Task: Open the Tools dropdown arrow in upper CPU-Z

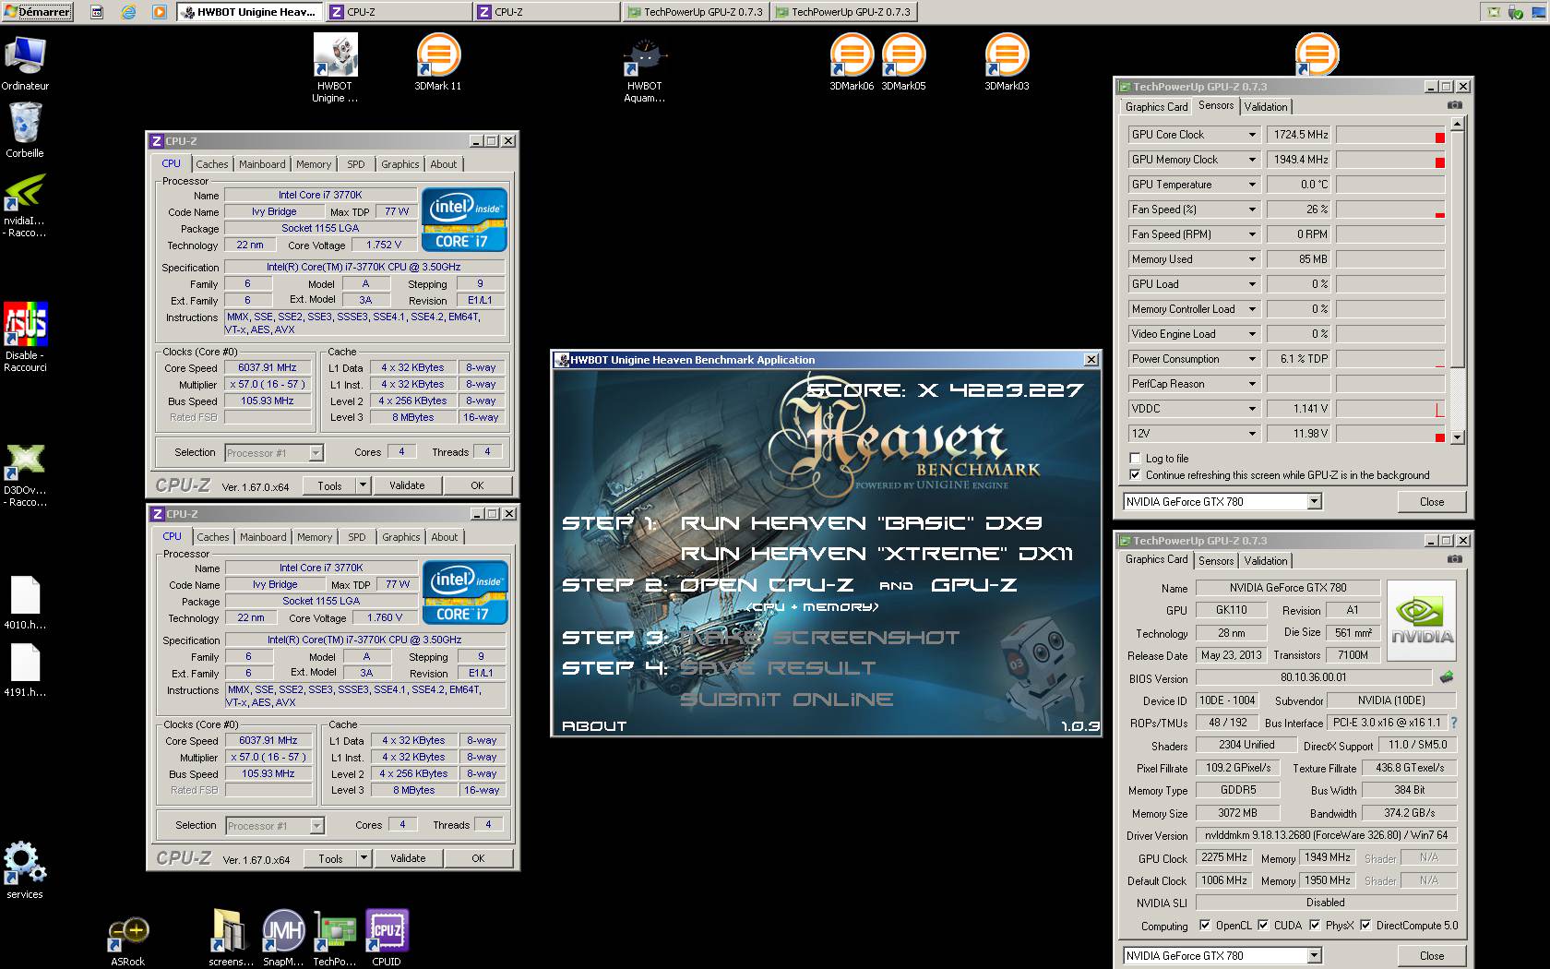Action: (363, 485)
